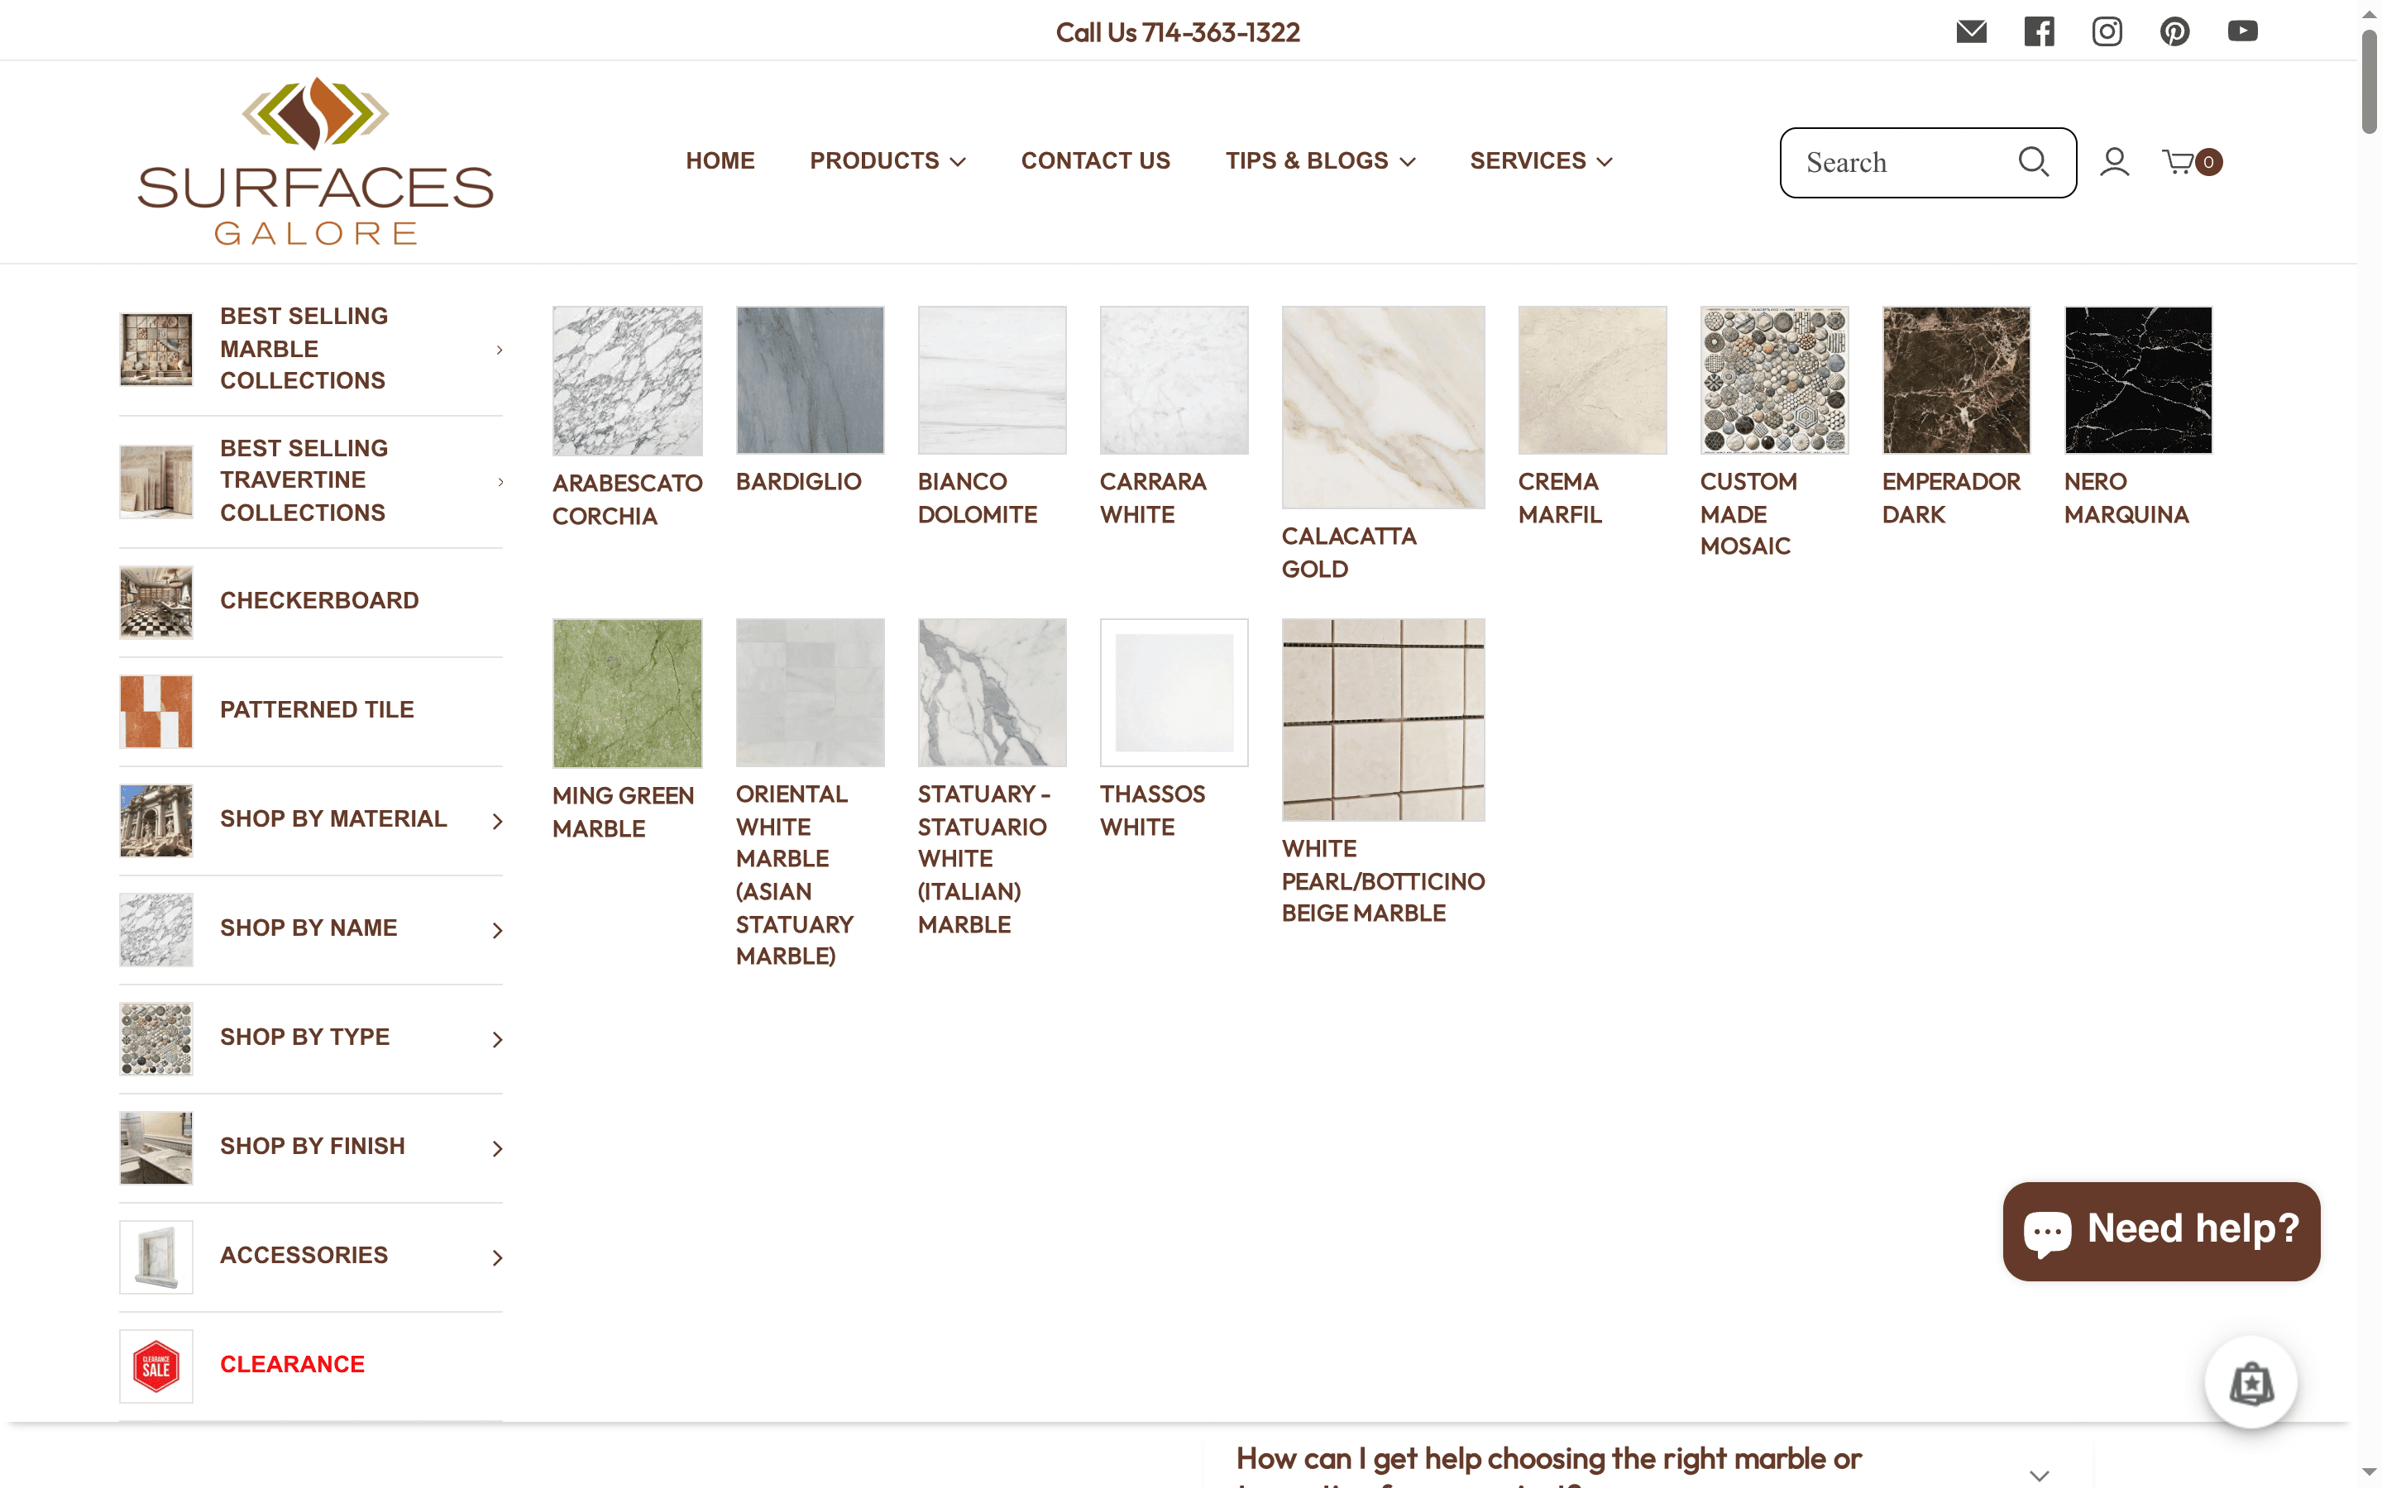The height and width of the screenshot is (1488, 2382).
Task: Open the Instagram icon in the header
Action: point(2107,31)
